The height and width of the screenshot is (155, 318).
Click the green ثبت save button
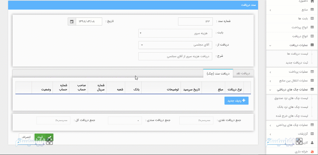coord(44,137)
